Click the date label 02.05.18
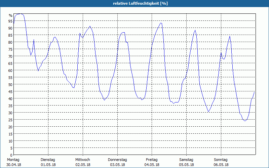This screenshot has width=269, height=168. [x=82, y=165]
